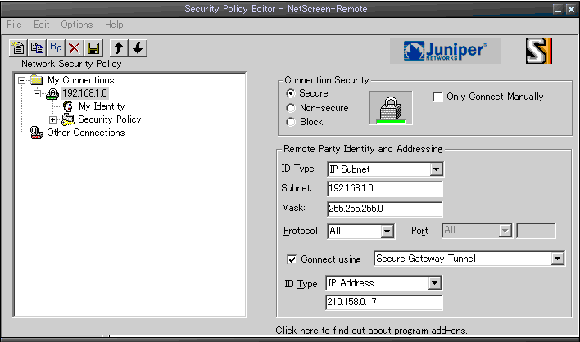Click the gateway IP 210.158.0.17 field
The height and width of the screenshot is (342, 580).
[384, 303]
